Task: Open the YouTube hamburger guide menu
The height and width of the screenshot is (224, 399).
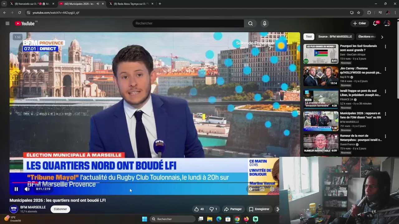Action: point(7,23)
